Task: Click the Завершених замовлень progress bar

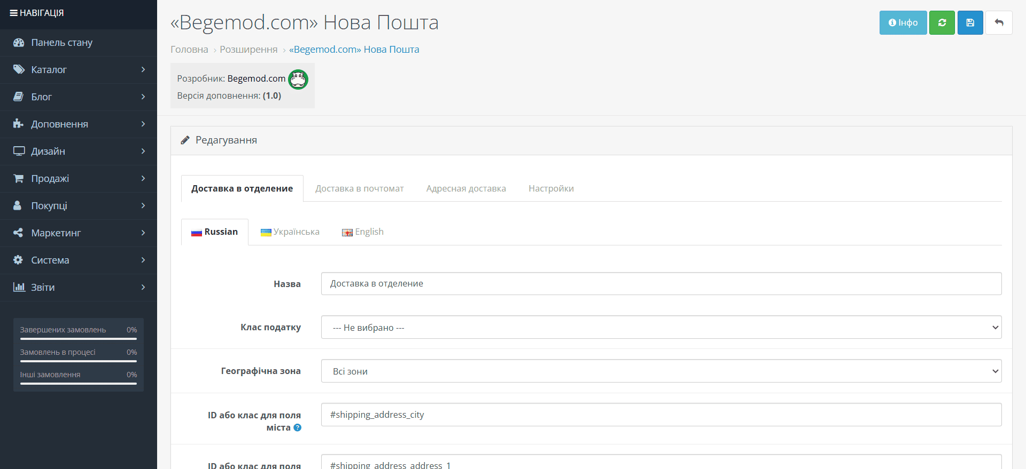Action: click(79, 338)
